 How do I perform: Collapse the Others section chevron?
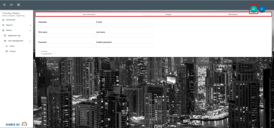(x=30, y=30)
